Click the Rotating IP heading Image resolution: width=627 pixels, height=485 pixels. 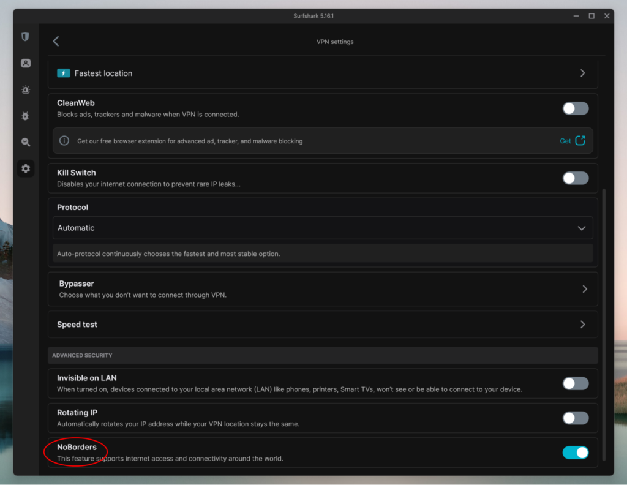point(77,412)
